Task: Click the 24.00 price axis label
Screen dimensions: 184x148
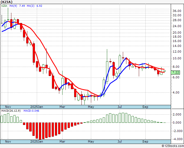Action: point(177,26)
